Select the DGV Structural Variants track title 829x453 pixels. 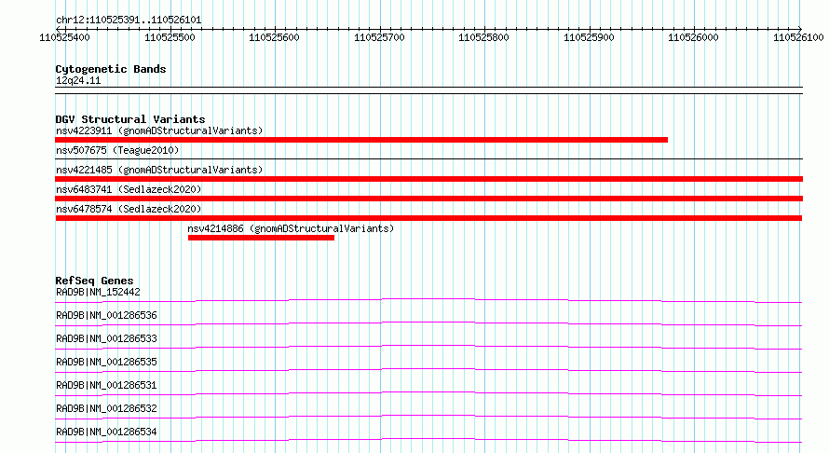coord(130,119)
